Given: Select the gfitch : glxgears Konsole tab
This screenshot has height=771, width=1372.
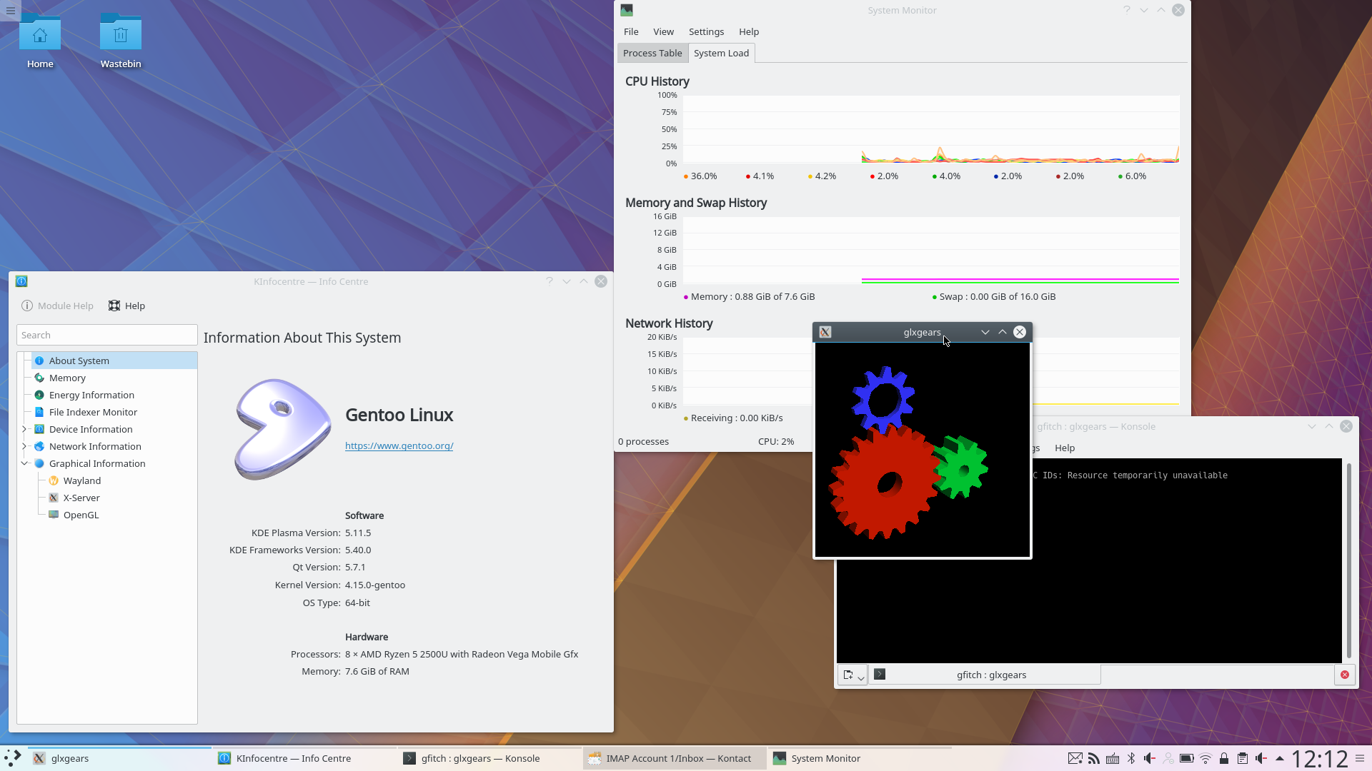Looking at the screenshot, I should [x=986, y=675].
